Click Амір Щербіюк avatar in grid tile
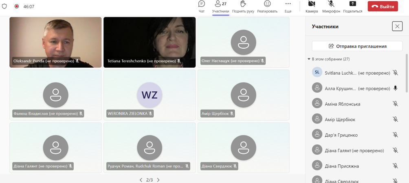 (x=243, y=95)
